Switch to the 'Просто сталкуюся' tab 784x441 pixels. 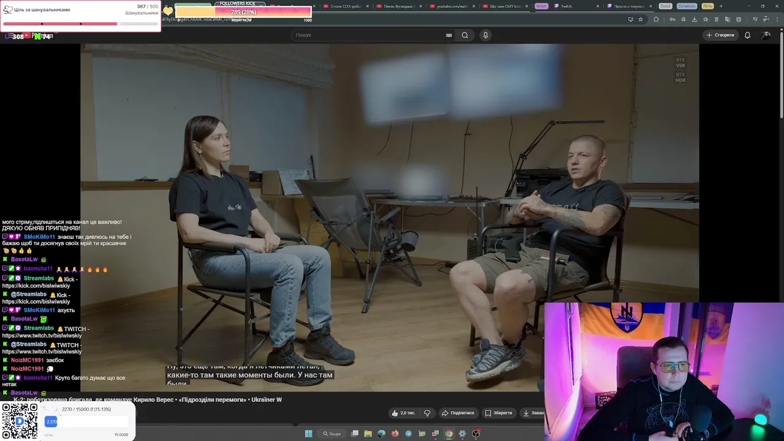(629, 6)
